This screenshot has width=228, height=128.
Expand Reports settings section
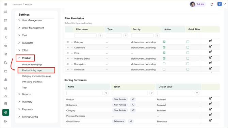(25, 94)
